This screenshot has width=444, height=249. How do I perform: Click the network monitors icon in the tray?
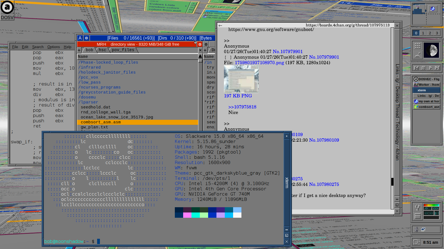423,229
